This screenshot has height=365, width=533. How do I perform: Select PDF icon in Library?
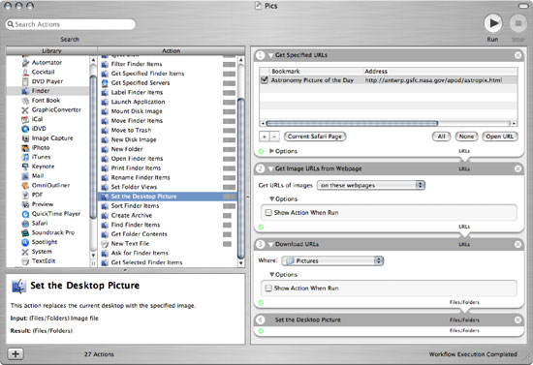click(x=25, y=195)
